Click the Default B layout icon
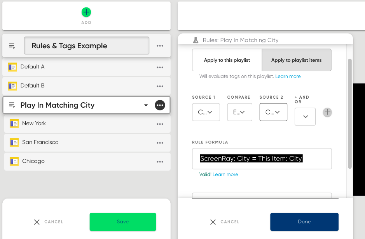365x239 pixels. [12, 86]
